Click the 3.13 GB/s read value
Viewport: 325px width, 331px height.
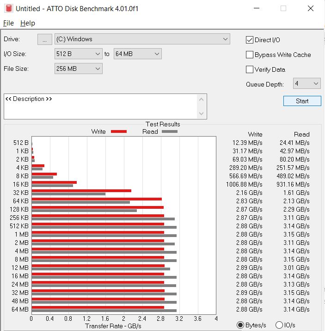coord(296,284)
